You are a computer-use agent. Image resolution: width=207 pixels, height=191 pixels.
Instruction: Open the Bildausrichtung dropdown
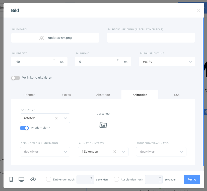coord(167,62)
